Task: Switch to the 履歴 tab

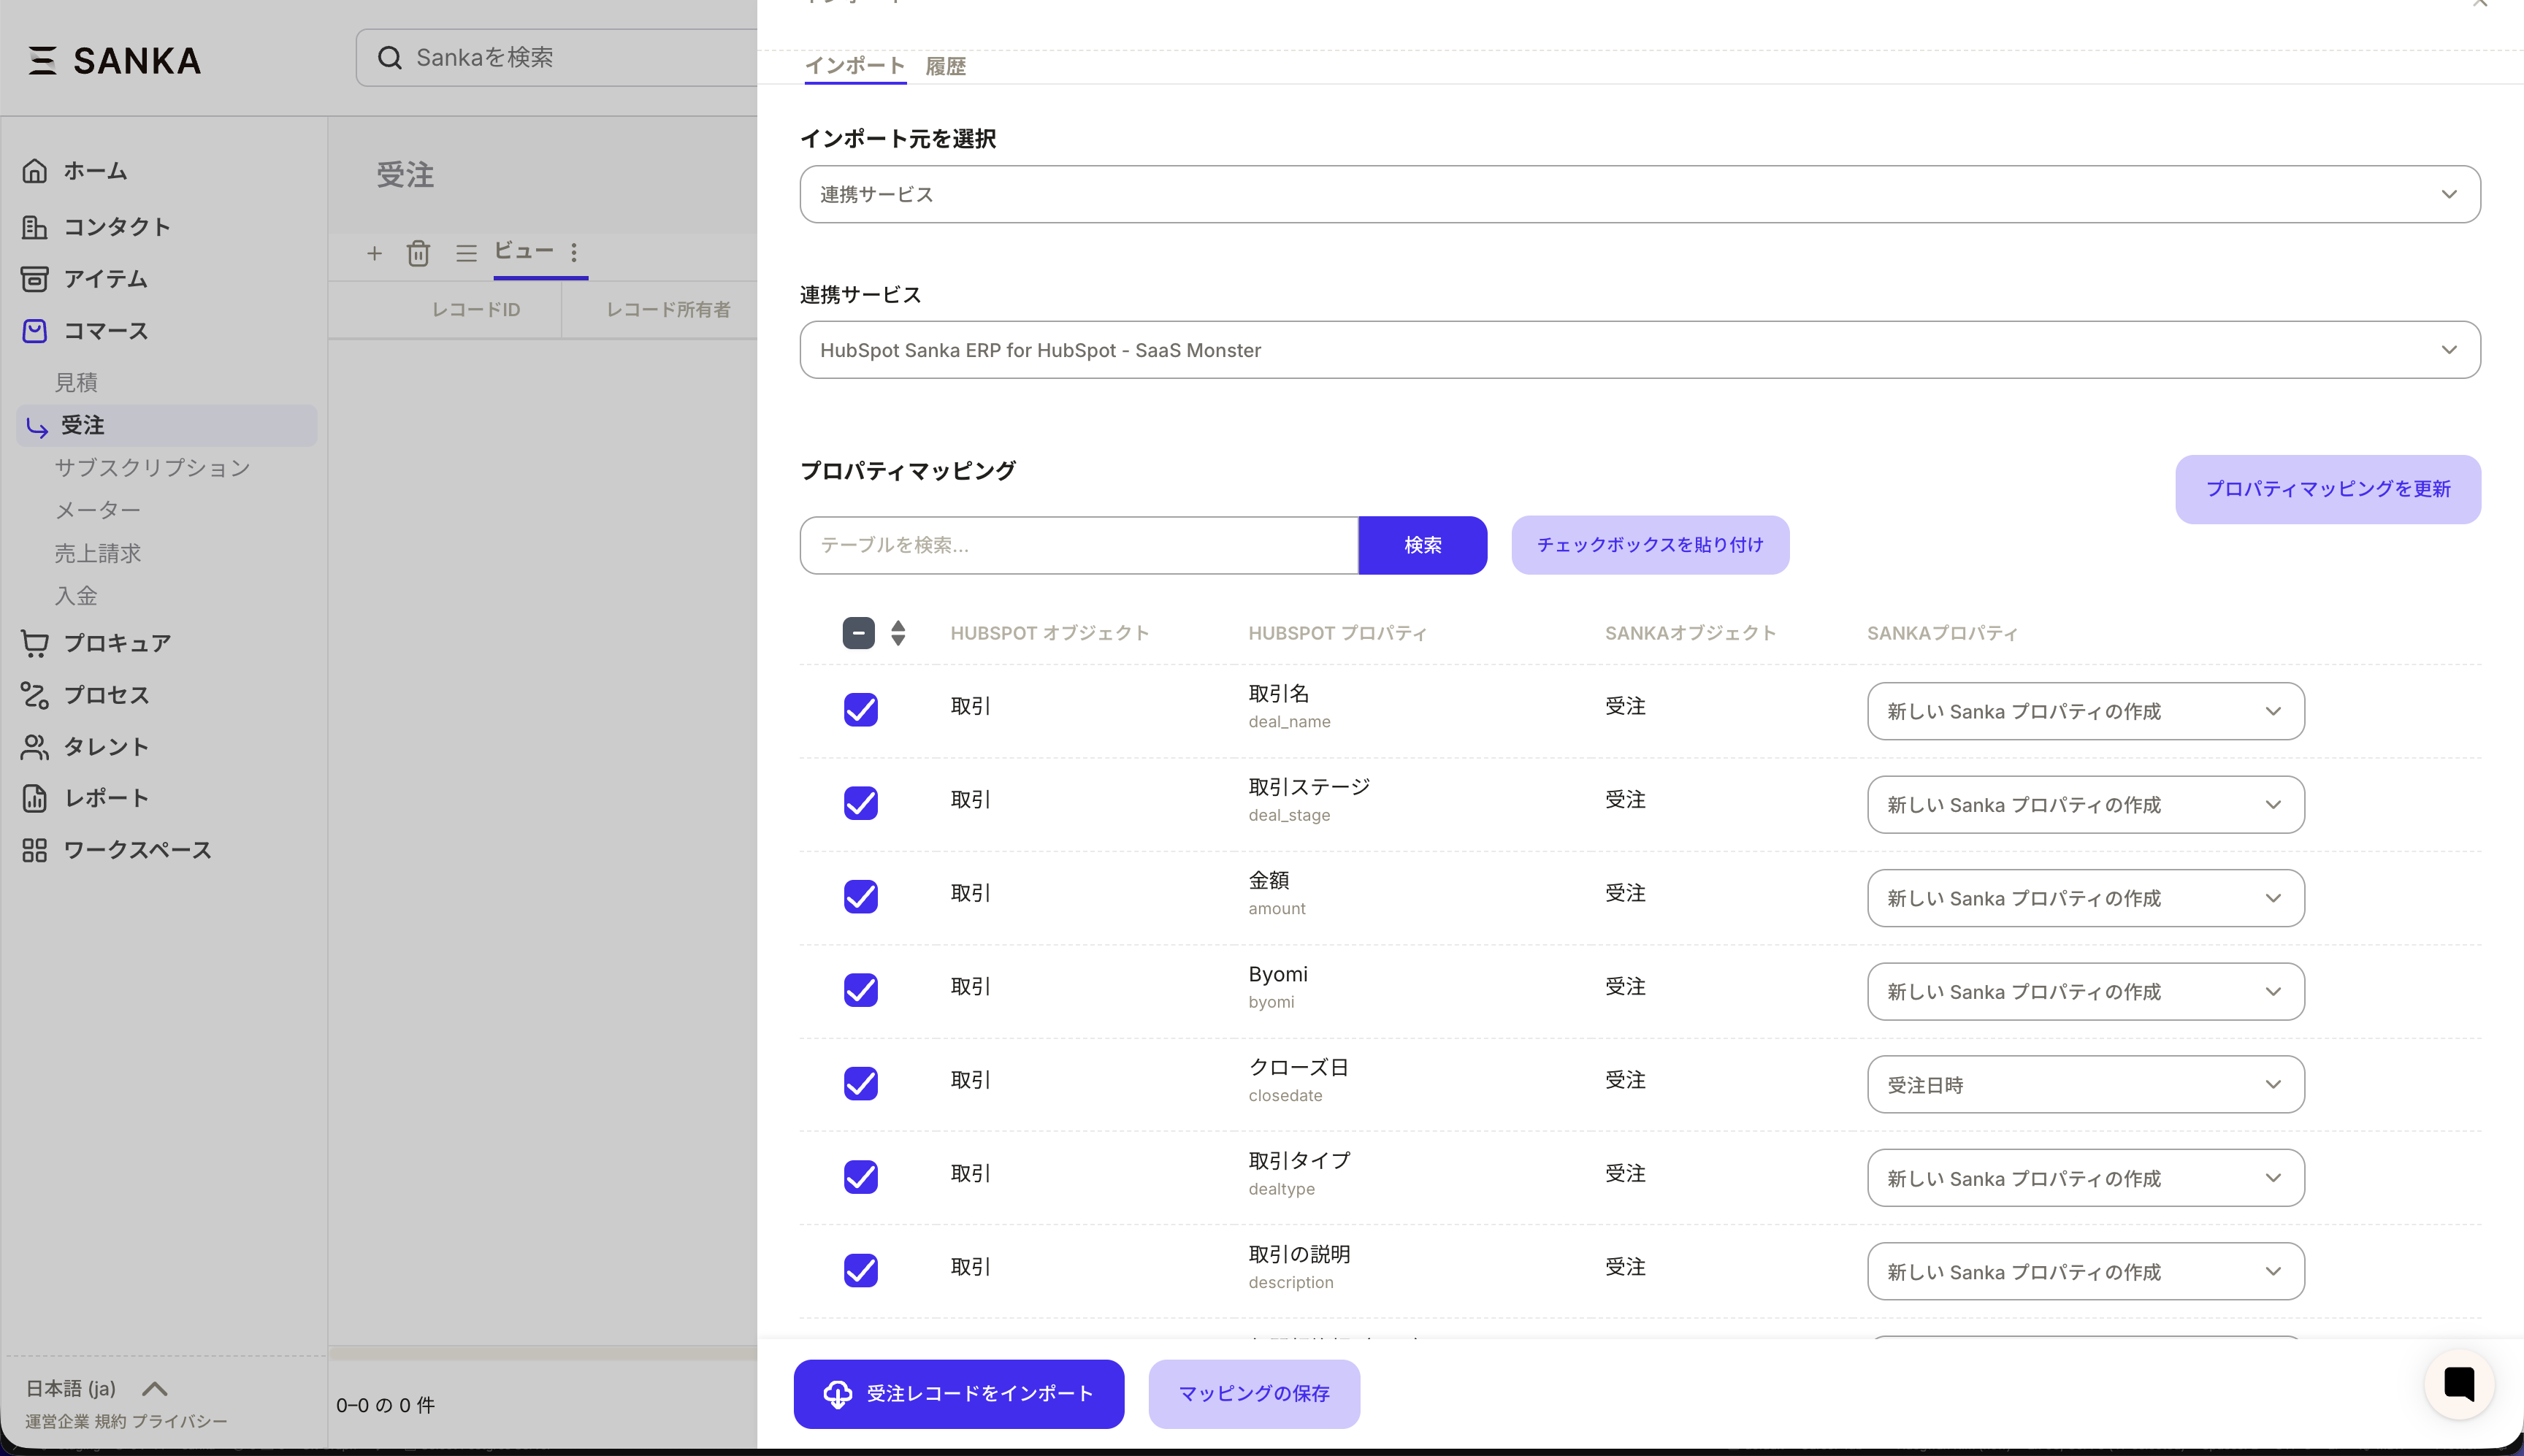Action: 944,66
